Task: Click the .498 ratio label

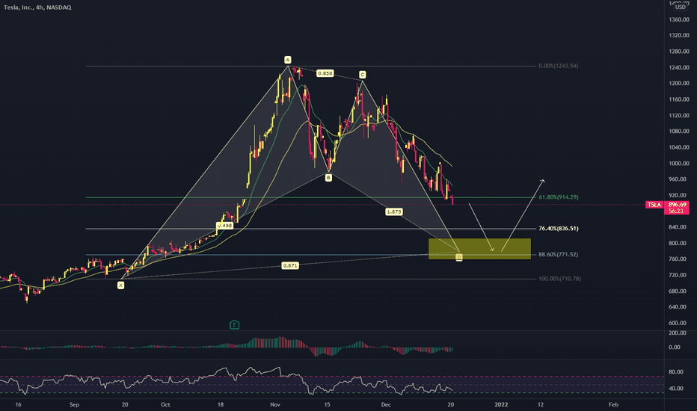Action: point(224,226)
